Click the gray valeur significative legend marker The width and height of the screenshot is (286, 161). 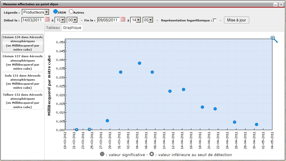(x=102, y=154)
